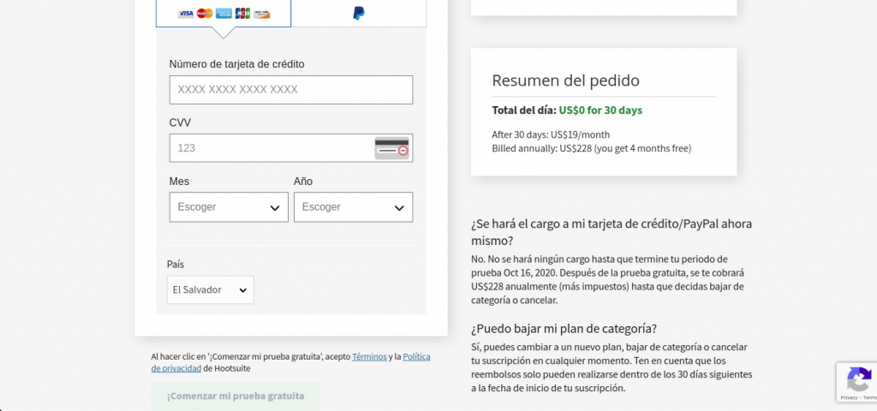Open the Política de privacidad link

click(416, 357)
